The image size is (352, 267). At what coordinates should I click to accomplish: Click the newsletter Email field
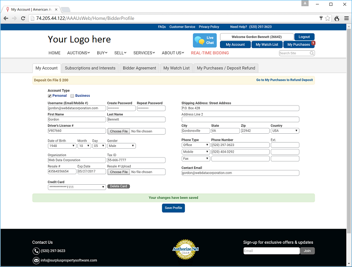[271, 251]
